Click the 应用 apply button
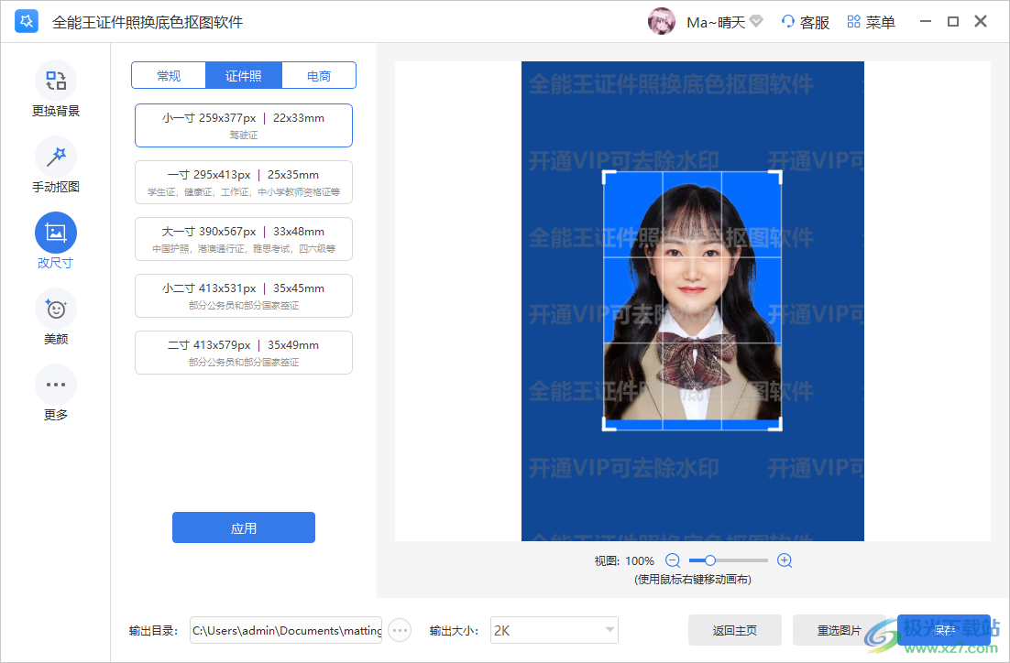This screenshot has height=663, width=1010. coord(244,527)
